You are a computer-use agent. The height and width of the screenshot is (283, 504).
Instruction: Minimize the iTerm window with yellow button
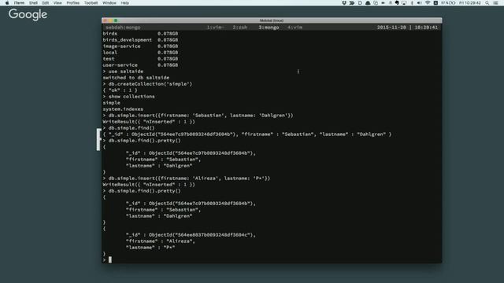[110, 20]
